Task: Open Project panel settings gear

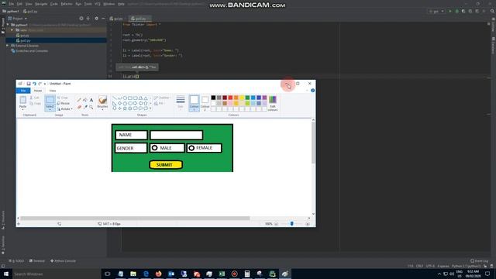Action: point(96,19)
